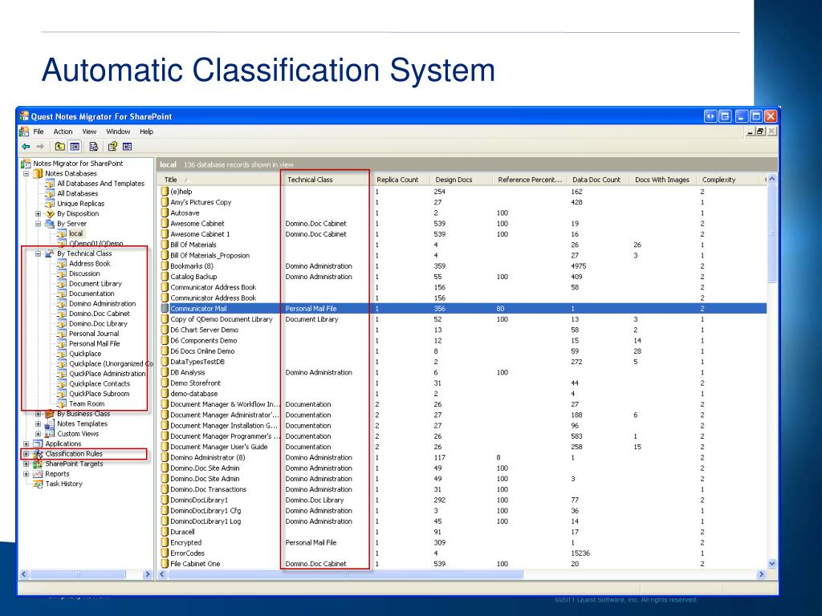Open the Action menu
Screen dimensions: 822x616
coord(63,132)
